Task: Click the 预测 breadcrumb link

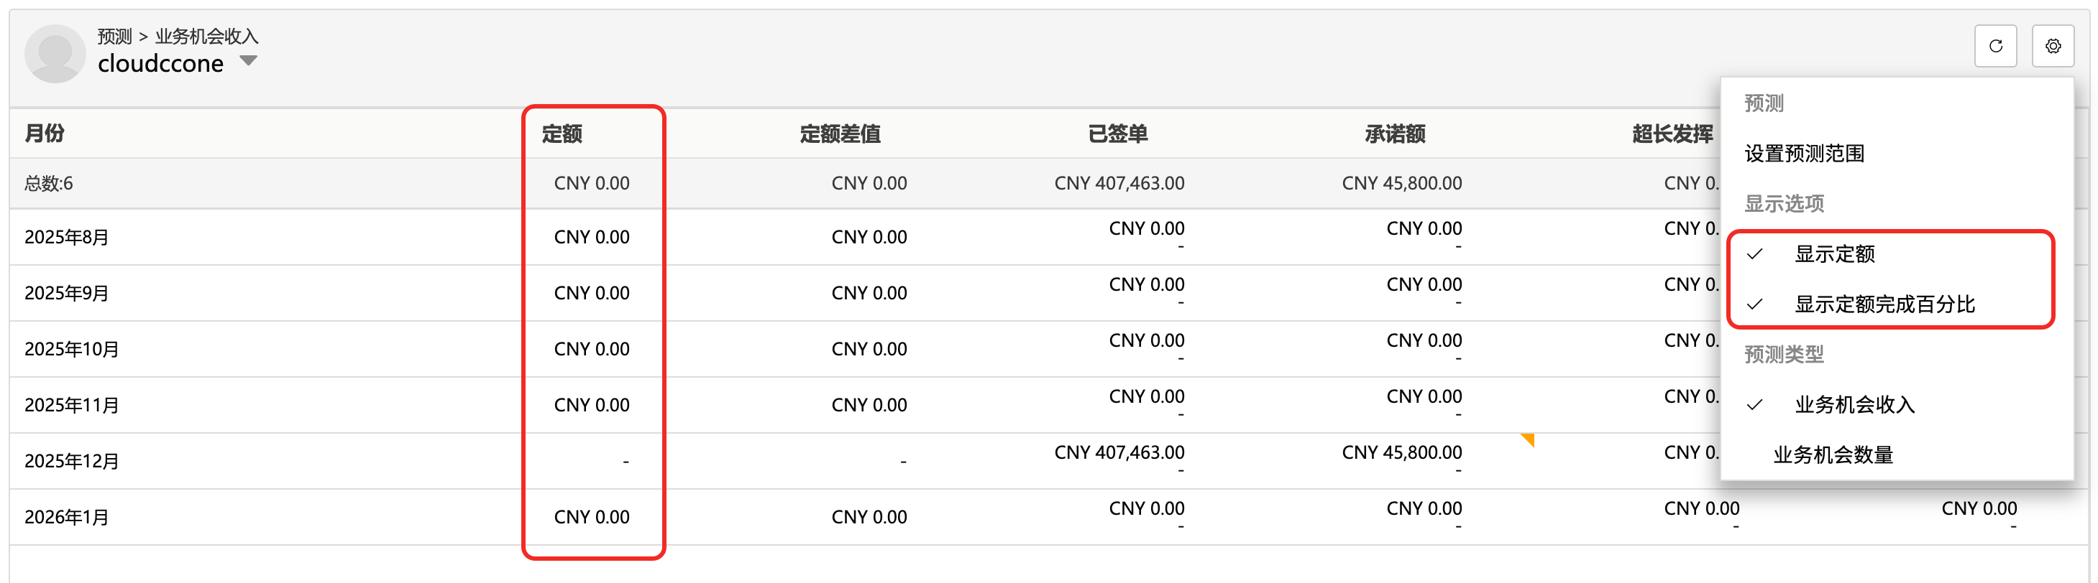Action: click(x=114, y=37)
